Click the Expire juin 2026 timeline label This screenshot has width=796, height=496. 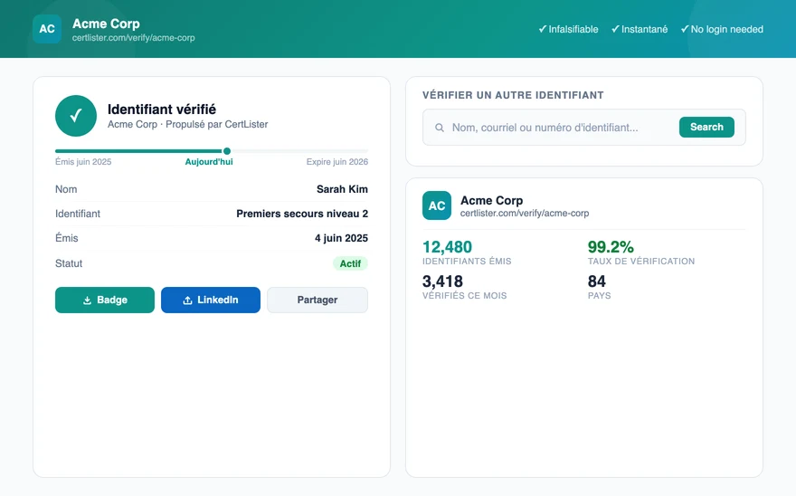337,162
